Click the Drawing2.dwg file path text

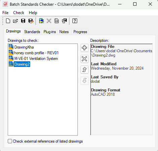coord(121,53)
